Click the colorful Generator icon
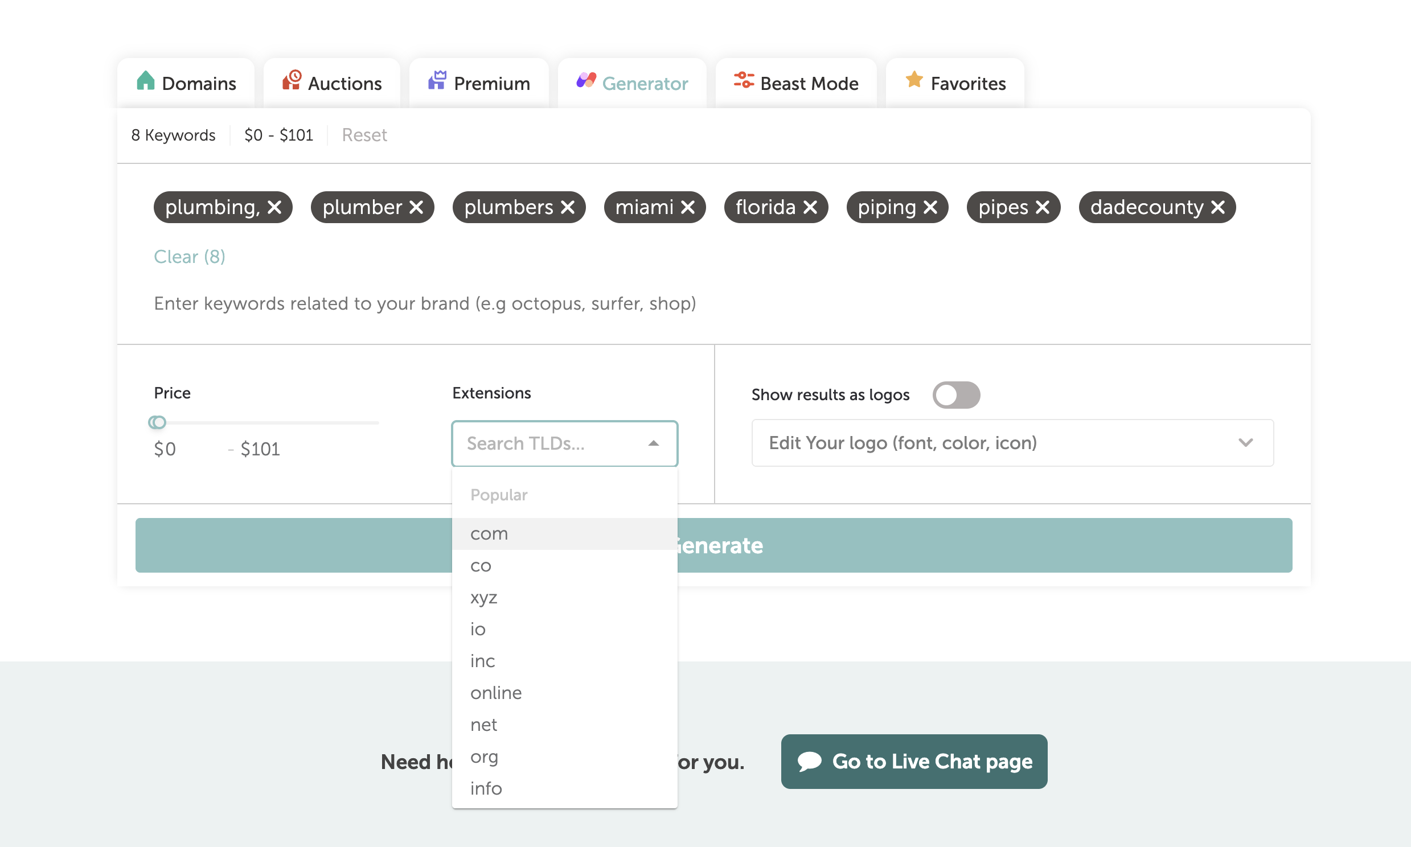 585,81
